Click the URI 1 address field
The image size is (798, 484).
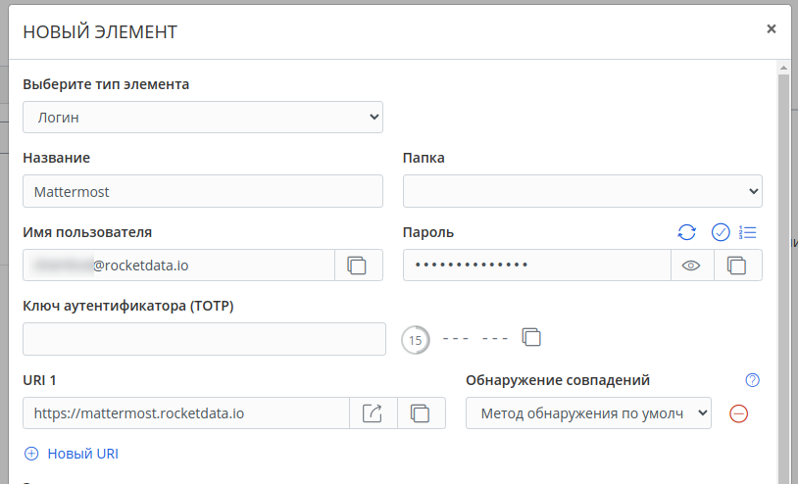[x=185, y=413]
